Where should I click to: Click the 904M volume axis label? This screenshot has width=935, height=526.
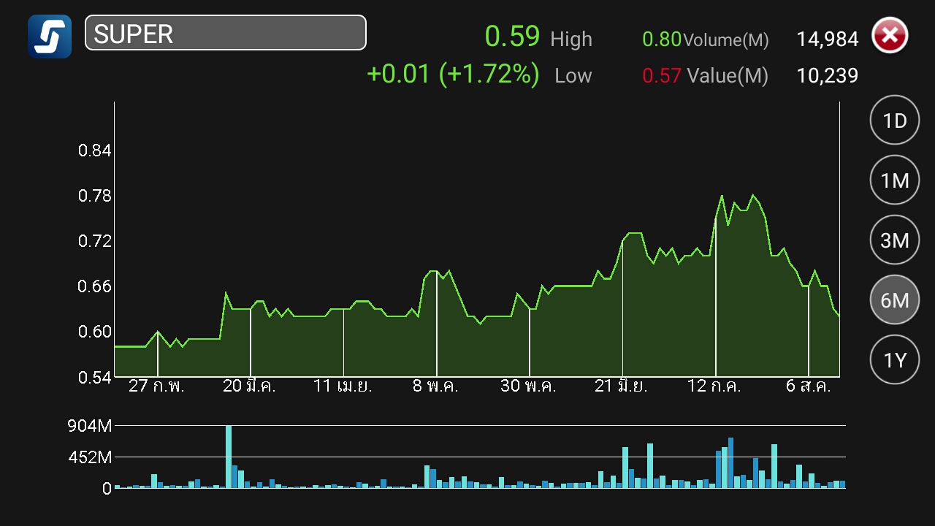(88, 427)
